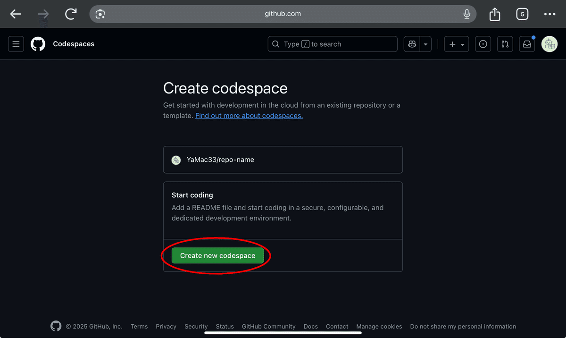Open the browser tab overview
This screenshot has width=566, height=338.
522,14
